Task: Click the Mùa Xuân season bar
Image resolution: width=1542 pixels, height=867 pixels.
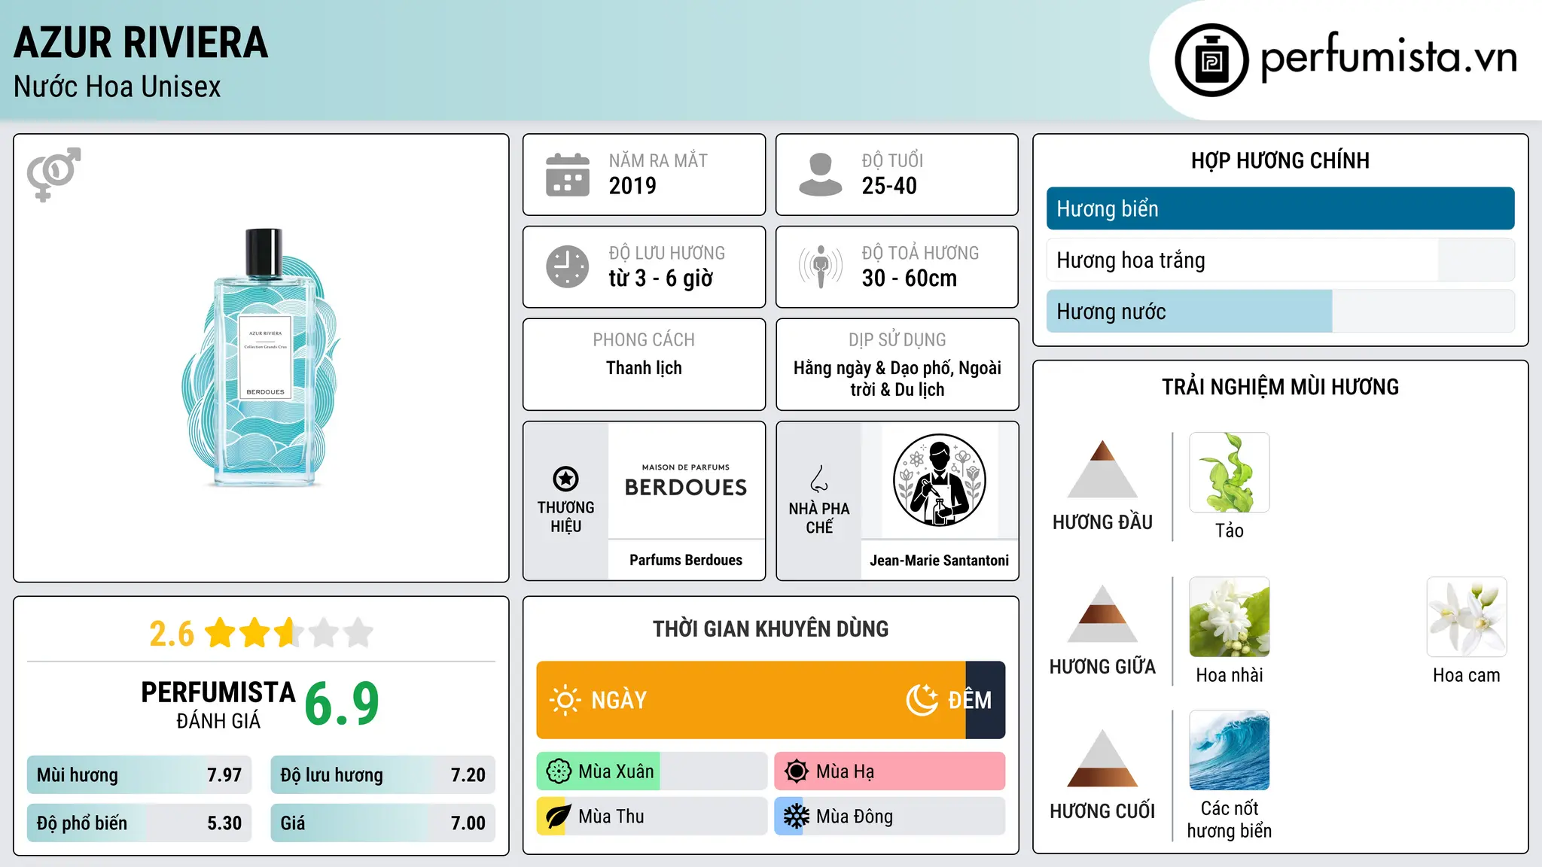Action: point(652,771)
